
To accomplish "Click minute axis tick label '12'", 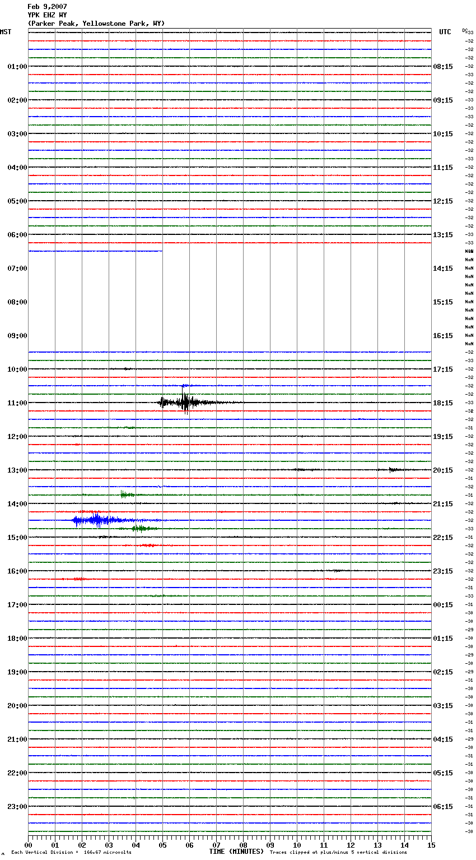I will pyautogui.click(x=351, y=845).
